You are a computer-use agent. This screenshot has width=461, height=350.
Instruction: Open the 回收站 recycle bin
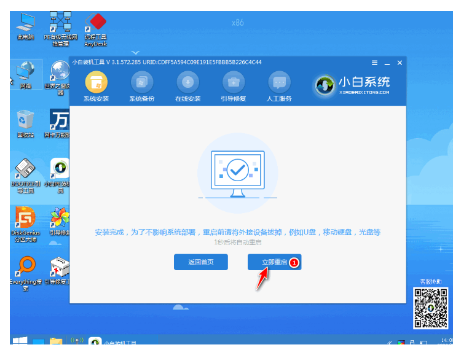tap(25, 123)
